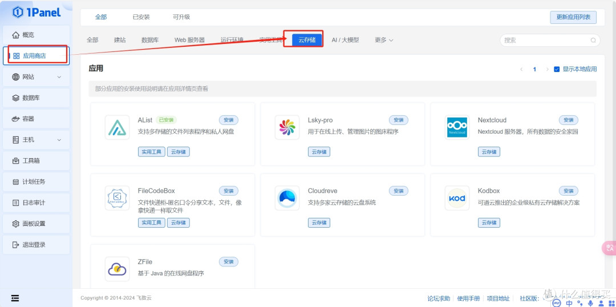Open 数据库 page in sidebar

pyautogui.click(x=36, y=98)
